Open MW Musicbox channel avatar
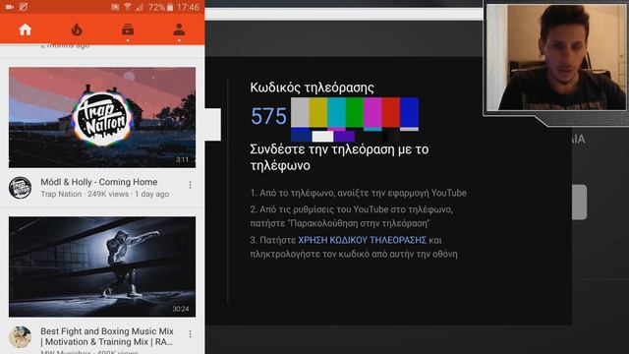 20,336
